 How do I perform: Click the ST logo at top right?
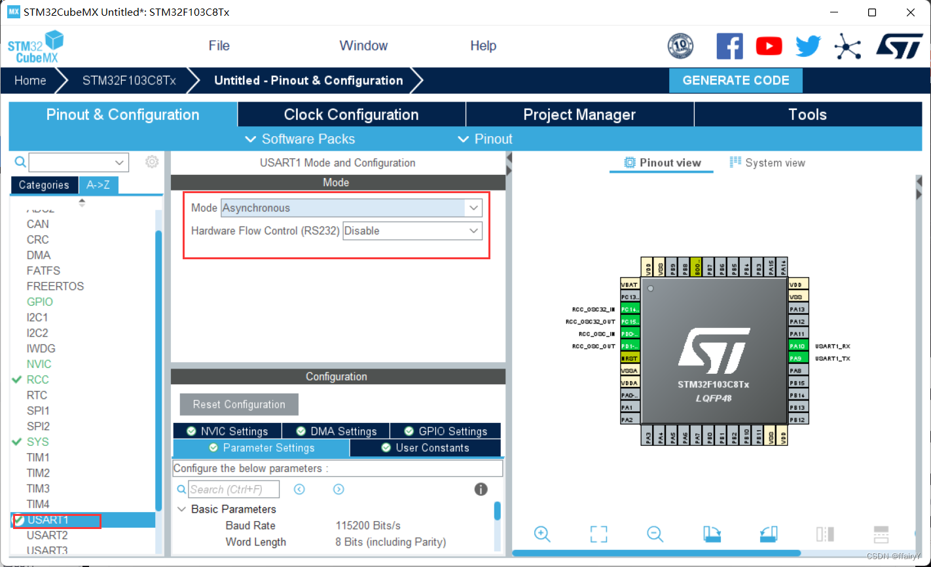[899, 46]
